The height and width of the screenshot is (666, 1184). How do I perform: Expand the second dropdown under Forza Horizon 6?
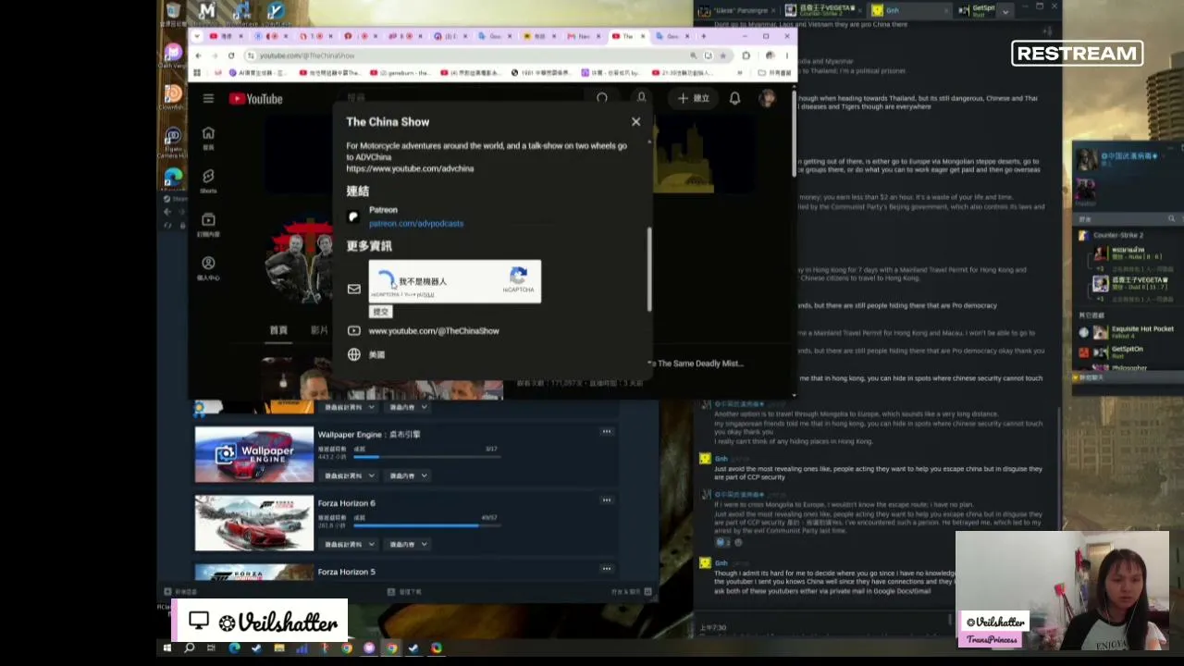pos(408,544)
